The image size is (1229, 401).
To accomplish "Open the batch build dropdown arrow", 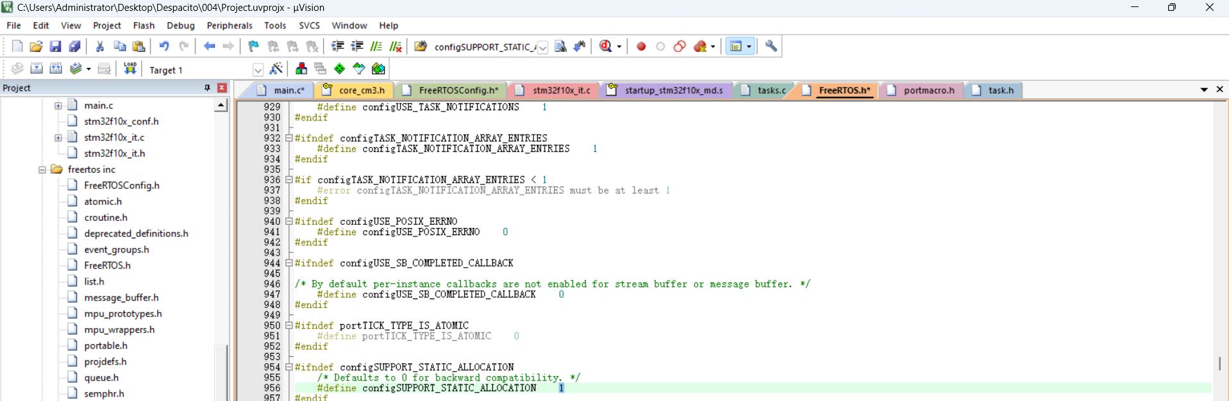I will coord(88,69).
